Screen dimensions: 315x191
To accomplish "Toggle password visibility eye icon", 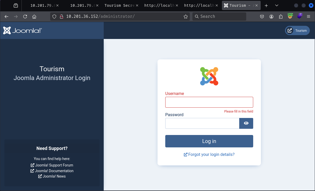I will point(246,123).
